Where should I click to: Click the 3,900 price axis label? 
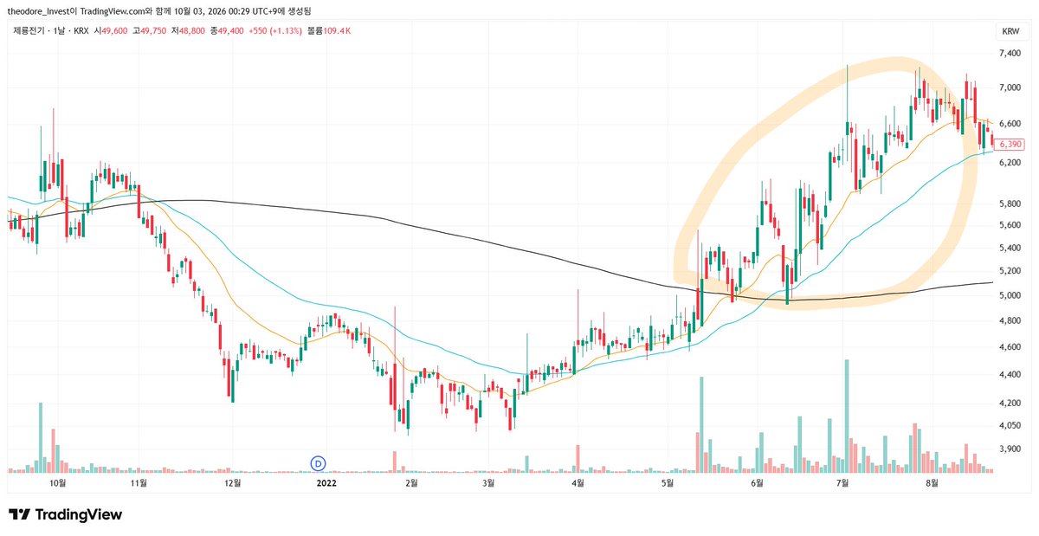coord(1011,449)
